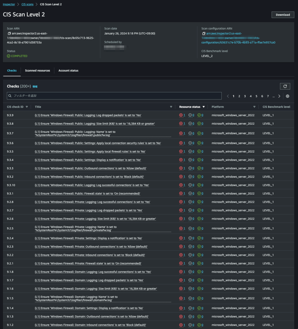Switch to the Scanned resources tab
The image size is (298, 329).
[x=37, y=70]
